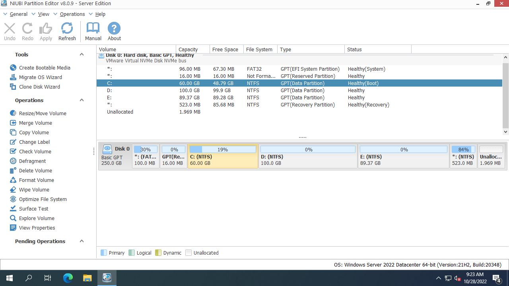Click the About help icon
The image size is (509, 286).
(114, 31)
